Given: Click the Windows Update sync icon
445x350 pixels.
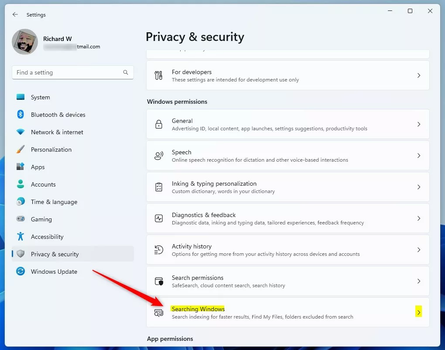Looking at the screenshot, I should pyautogui.click(x=21, y=271).
